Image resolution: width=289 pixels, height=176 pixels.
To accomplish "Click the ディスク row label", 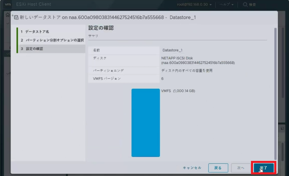I will pyautogui.click(x=100, y=58).
